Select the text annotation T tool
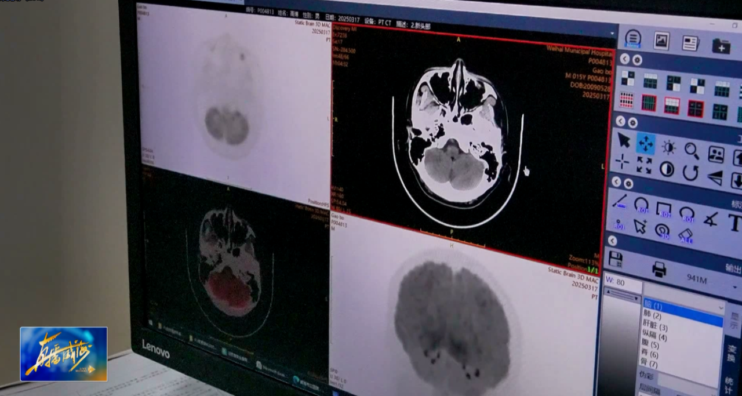The height and width of the screenshot is (396, 742). click(735, 223)
